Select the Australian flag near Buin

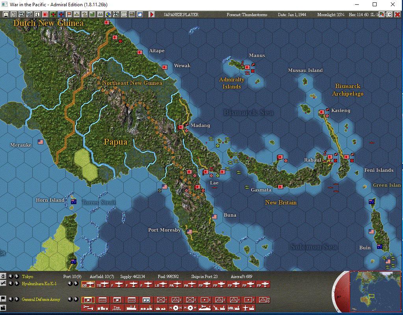[x=380, y=247]
